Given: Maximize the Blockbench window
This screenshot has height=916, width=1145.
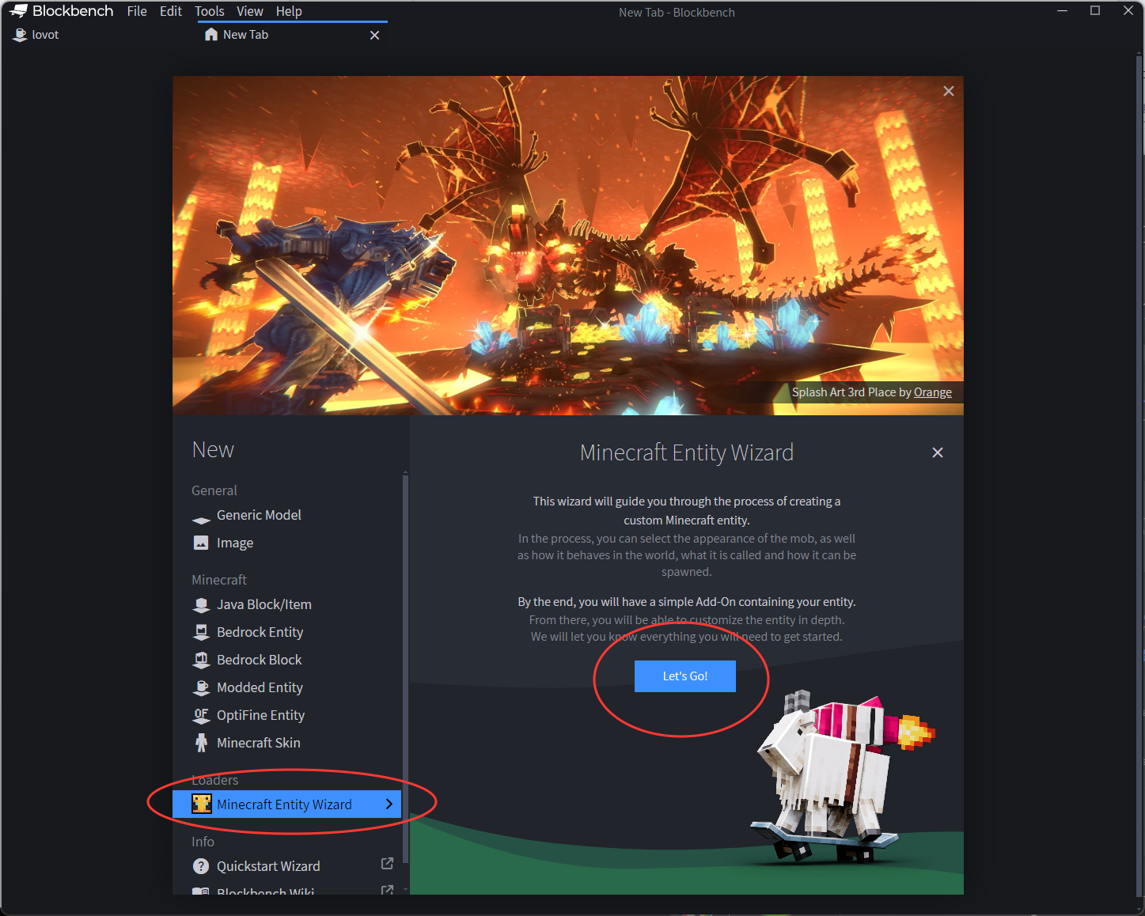Looking at the screenshot, I should pyautogui.click(x=1095, y=11).
